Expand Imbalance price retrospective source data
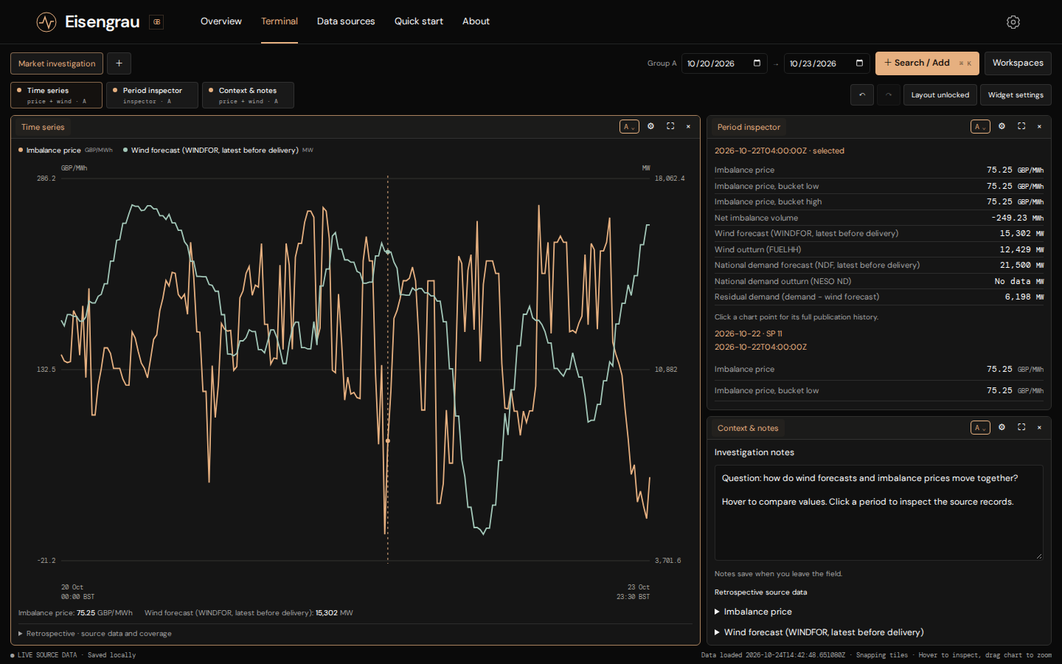This screenshot has width=1062, height=664. [x=753, y=612]
